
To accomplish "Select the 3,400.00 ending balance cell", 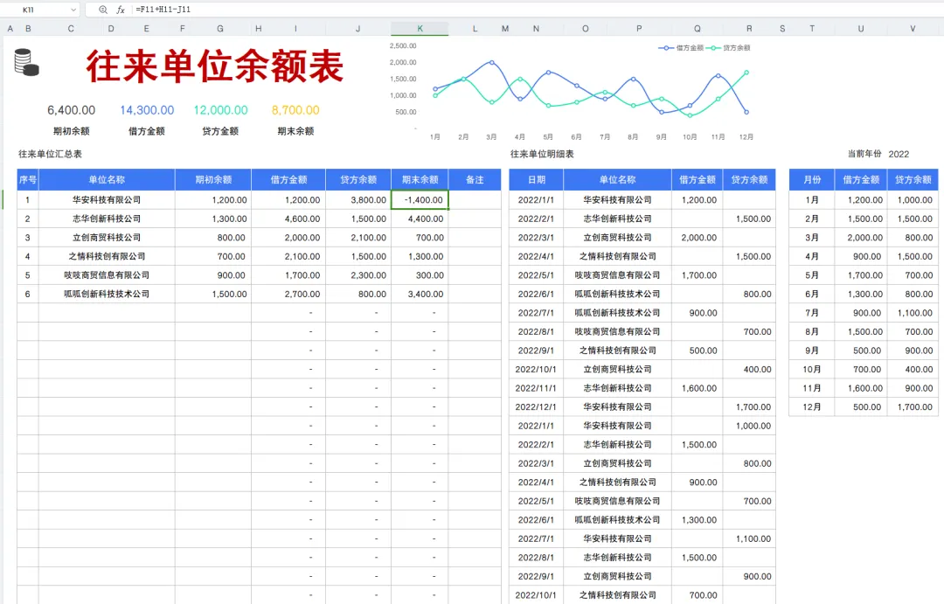I will pyautogui.click(x=420, y=294).
